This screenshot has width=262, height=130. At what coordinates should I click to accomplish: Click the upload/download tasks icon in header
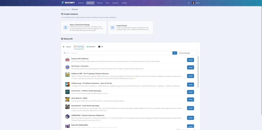pos(189,3)
